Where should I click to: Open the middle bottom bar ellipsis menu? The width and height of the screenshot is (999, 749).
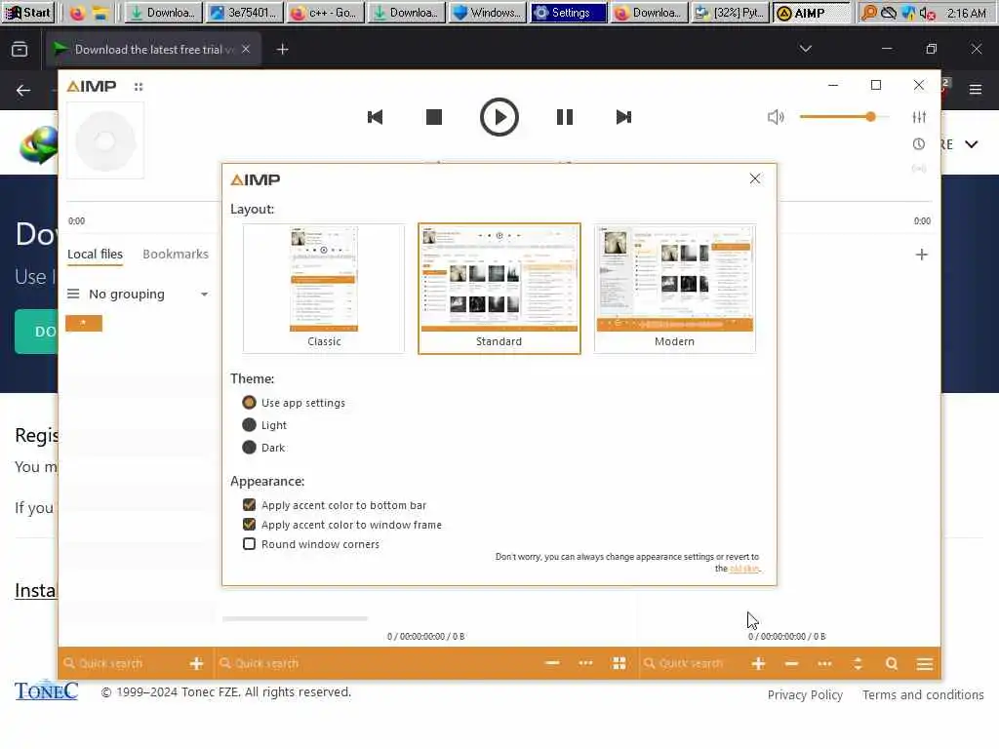[585, 663]
